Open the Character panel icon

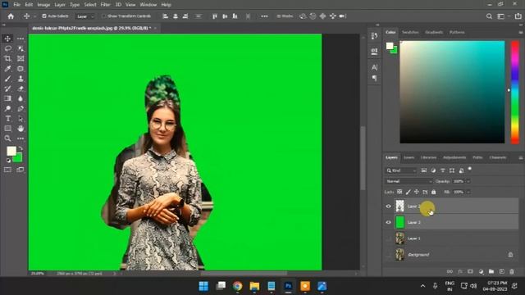(374, 67)
